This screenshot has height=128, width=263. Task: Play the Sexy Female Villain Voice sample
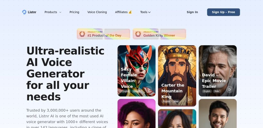(149, 90)
